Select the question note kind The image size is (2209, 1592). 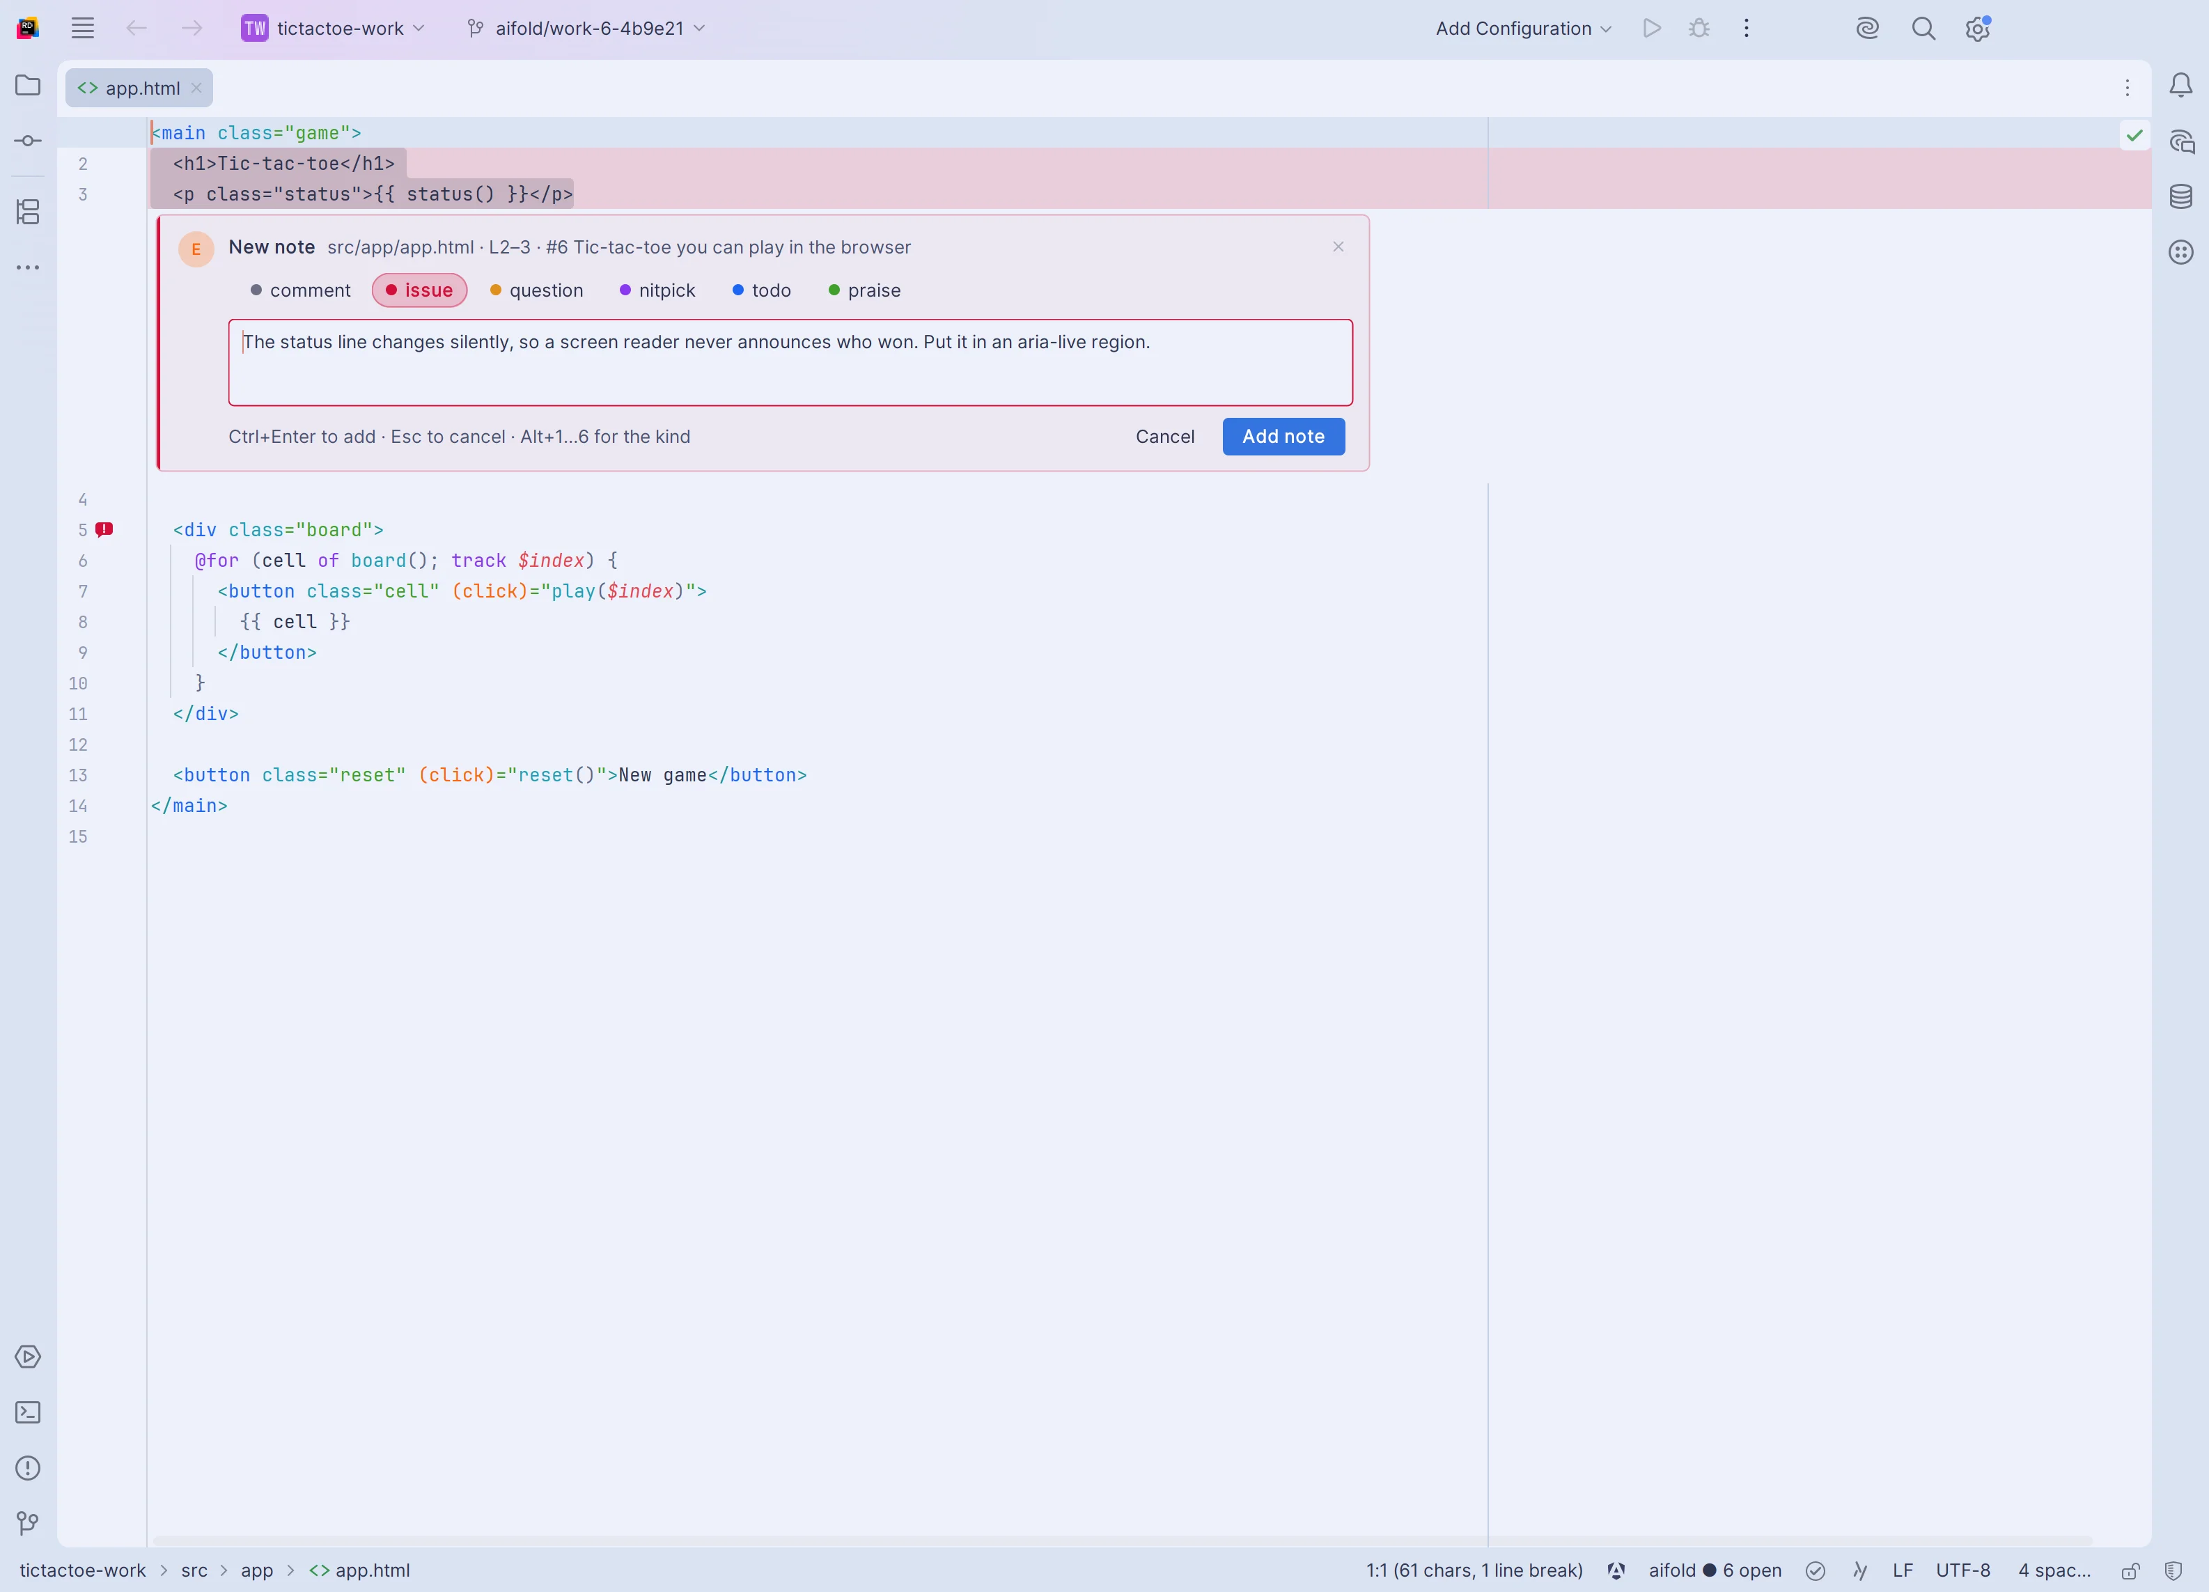(x=536, y=290)
